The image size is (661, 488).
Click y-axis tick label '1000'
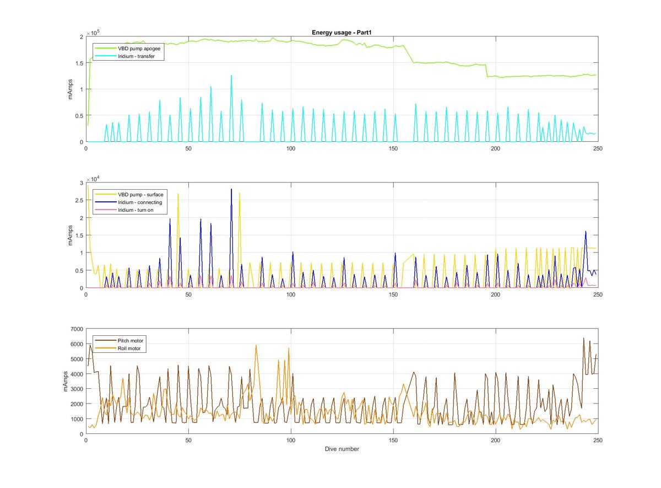76,419
